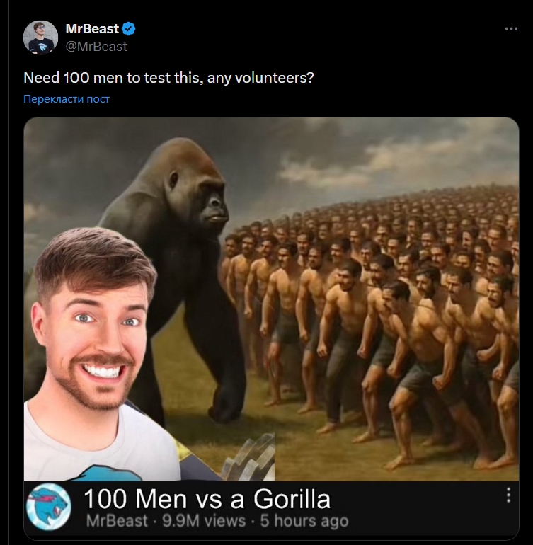Click the MrBeast channel name below the title
533x545 pixels.
click(x=117, y=522)
